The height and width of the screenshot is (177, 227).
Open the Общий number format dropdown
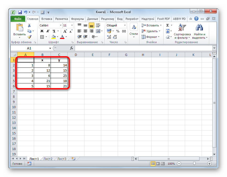click(x=125, y=25)
